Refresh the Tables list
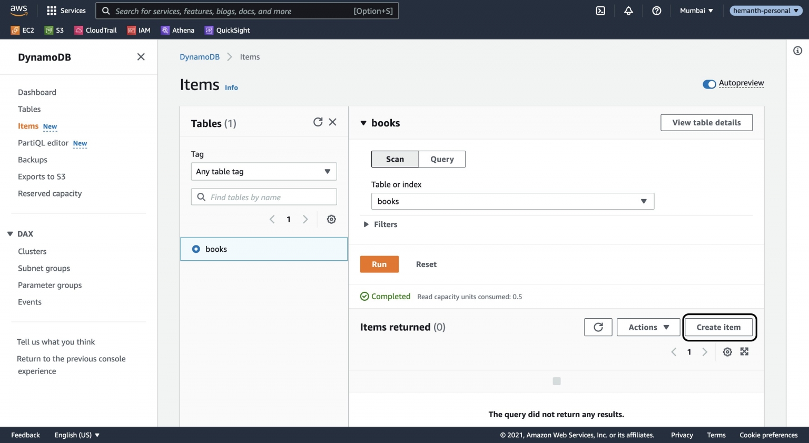The height and width of the screenshot is (443, 809). tap(318, 122)
